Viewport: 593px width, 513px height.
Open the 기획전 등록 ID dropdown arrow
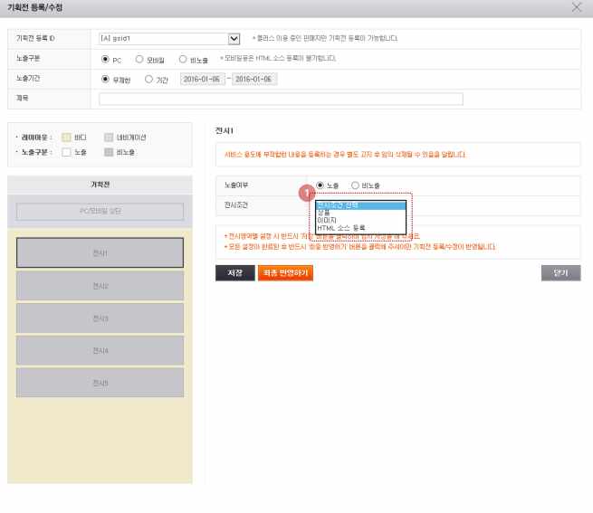point(234,39)
